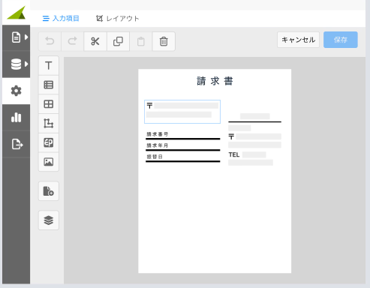Select the 請求書 title text
Image resolution: width=370 pixels, height=288 pixels.
coord(215,81)
